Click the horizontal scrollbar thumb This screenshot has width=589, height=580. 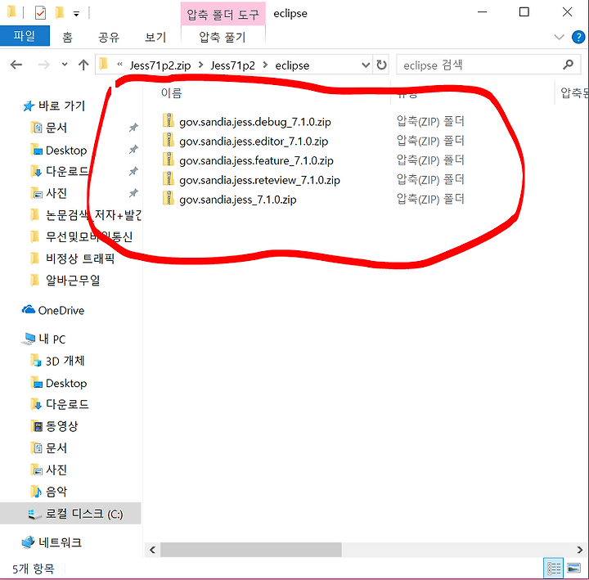tap(251, 550)
